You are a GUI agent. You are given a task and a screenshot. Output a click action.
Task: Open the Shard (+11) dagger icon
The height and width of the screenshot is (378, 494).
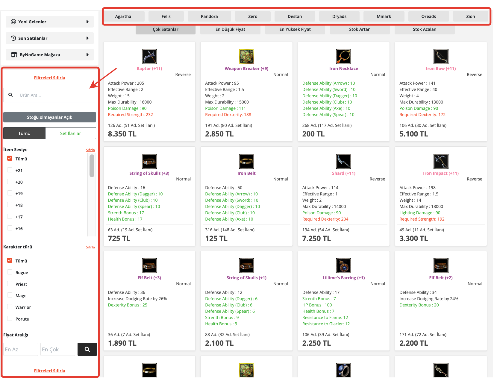[343, 161]
